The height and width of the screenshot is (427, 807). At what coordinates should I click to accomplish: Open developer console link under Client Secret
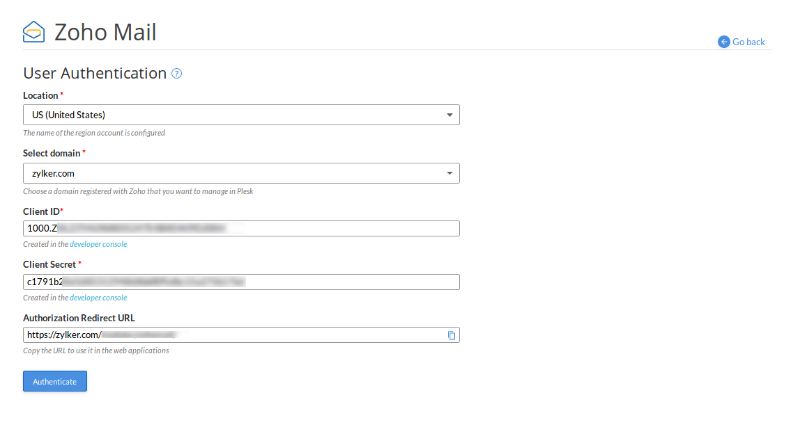coord(98,298)
